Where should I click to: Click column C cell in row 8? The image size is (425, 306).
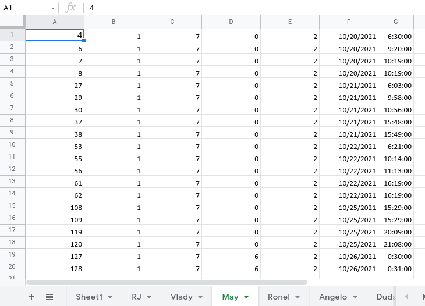point(172,121)
